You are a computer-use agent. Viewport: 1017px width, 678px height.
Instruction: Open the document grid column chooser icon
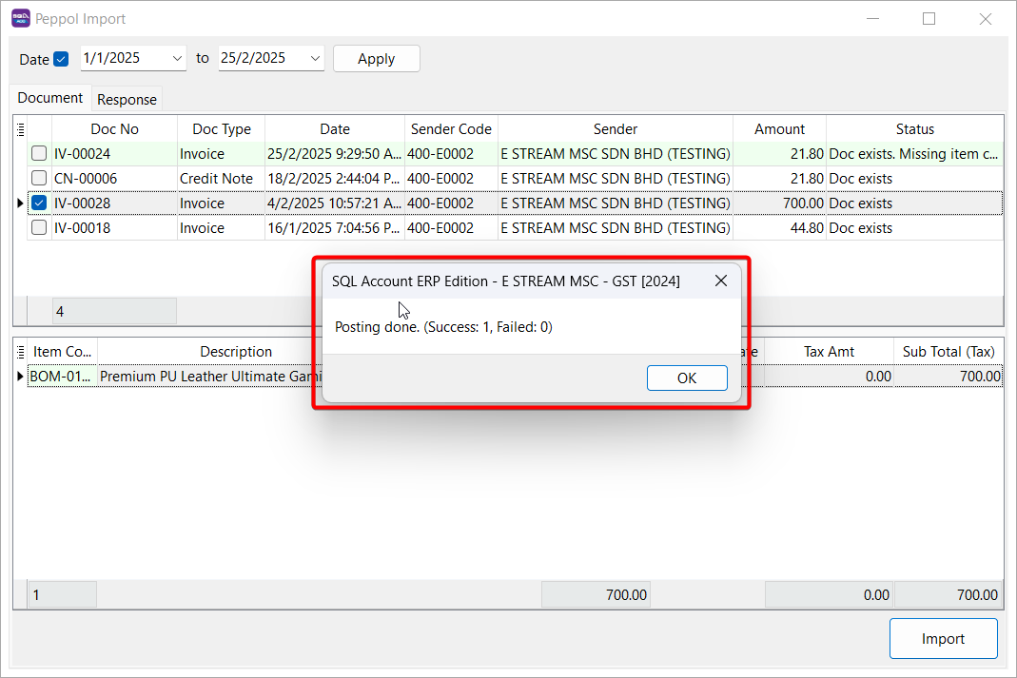[x=20, y=129]
